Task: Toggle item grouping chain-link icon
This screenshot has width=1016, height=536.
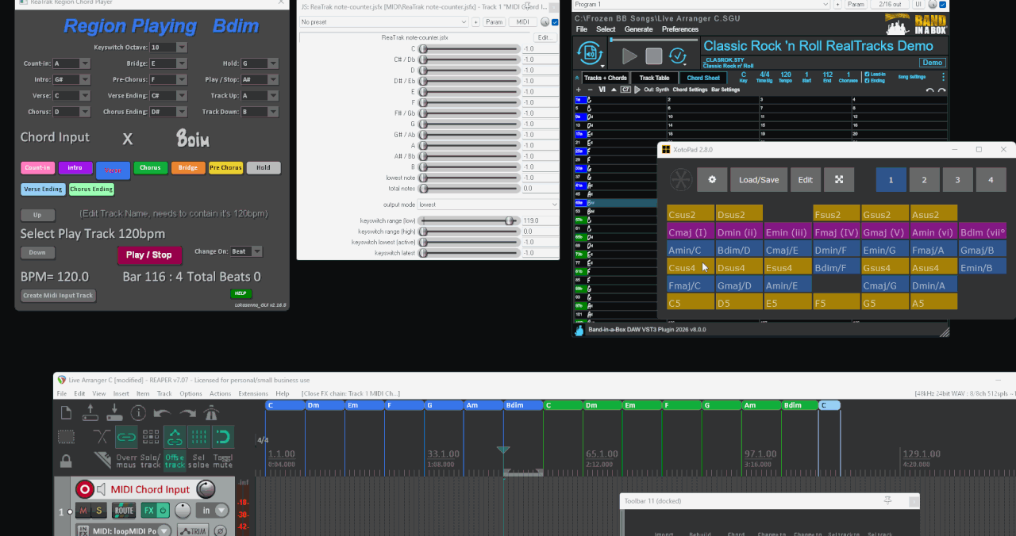Action: coord(126,436)
